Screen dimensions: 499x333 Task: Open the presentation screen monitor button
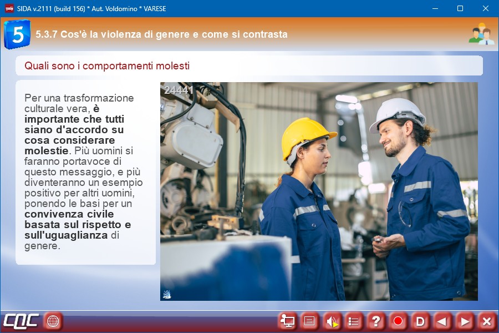[287, 321]
